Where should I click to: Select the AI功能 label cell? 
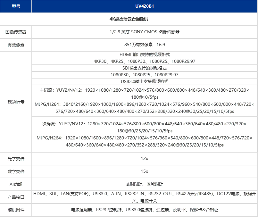click(x=16, y=184)
